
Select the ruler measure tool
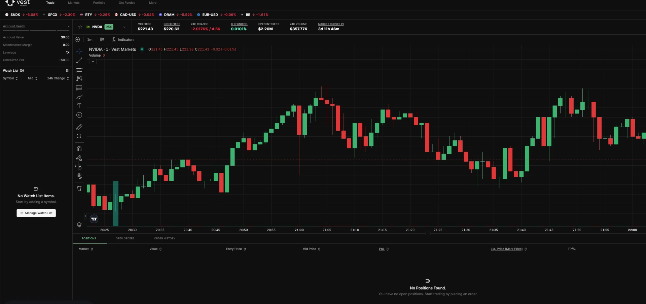tap(79, 127)
